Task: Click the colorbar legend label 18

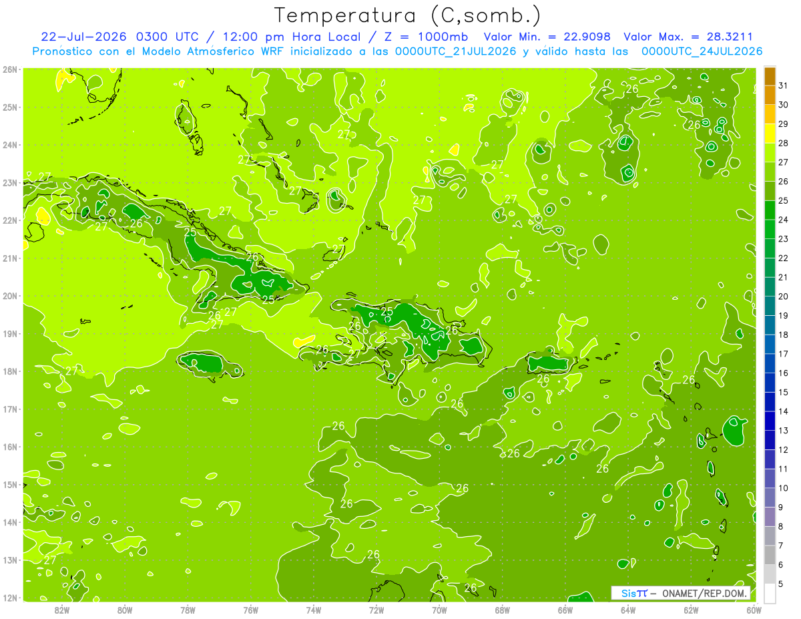Action: (783, 335)
